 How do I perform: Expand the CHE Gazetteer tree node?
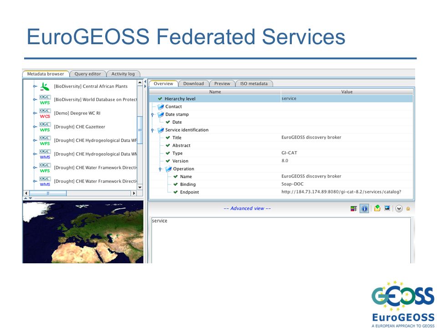[x=35, y=127]
